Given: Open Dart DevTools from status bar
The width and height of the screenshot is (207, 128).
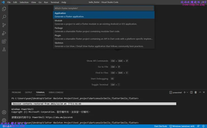Looking at the screenshot, I should tap(161, 126).
